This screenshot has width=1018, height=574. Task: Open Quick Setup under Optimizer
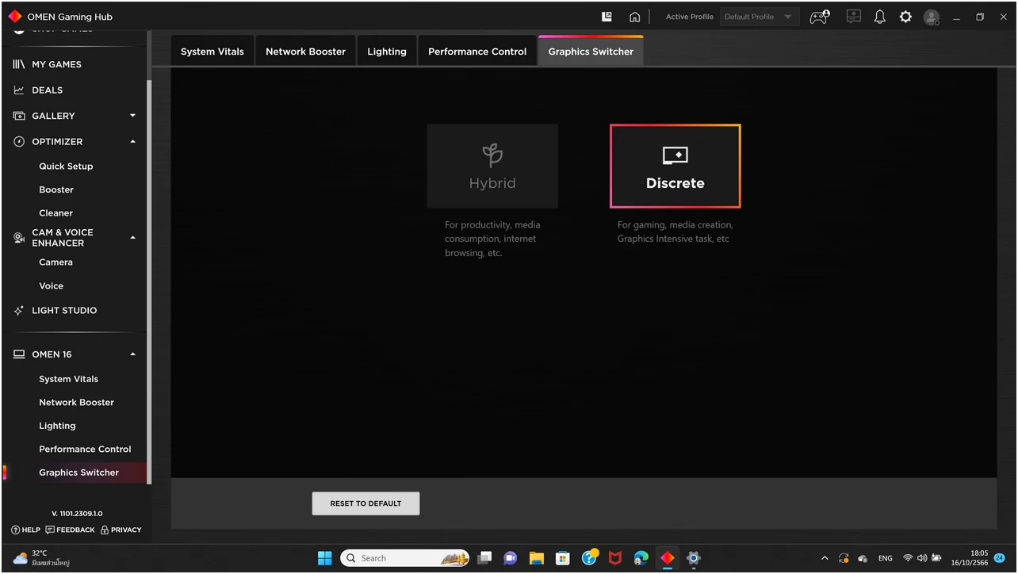[66, 166]
